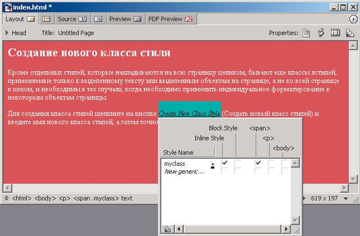
Task: Click the page scrollbar down arrow
Action: click(353, 179)
